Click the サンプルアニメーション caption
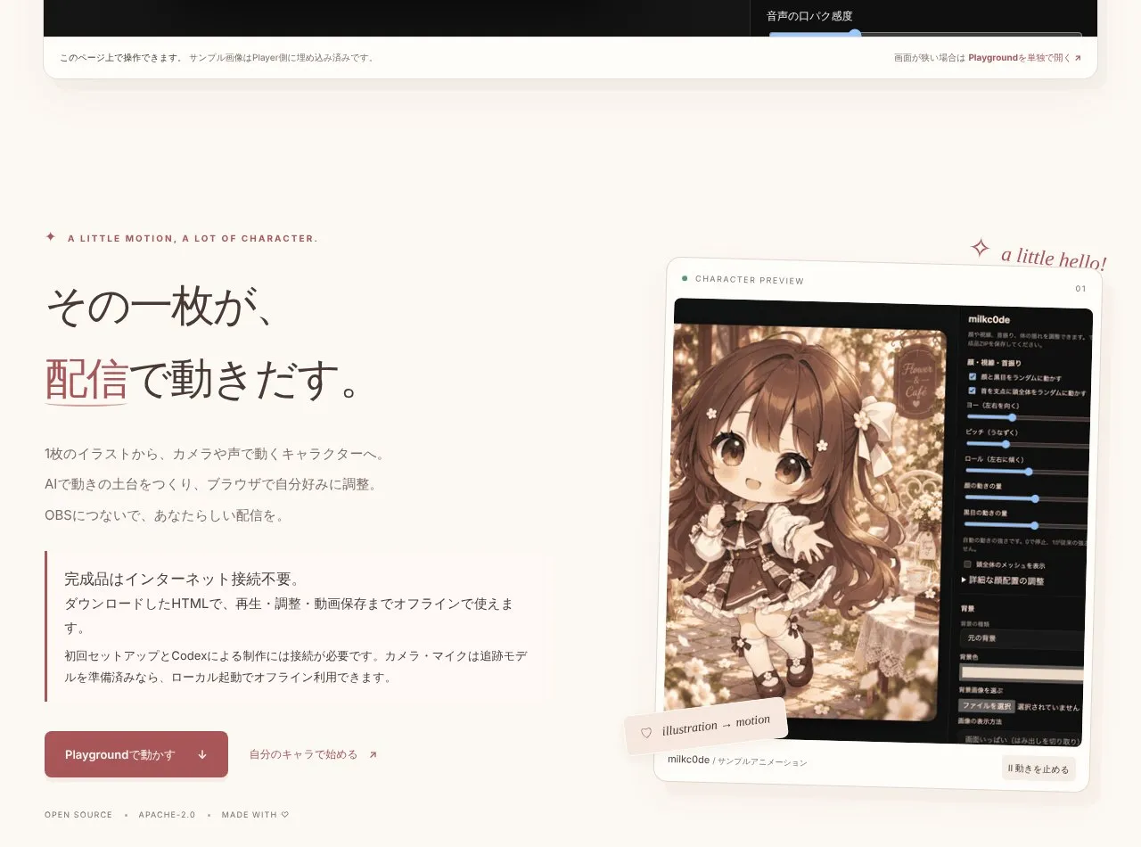Viewport: 1141px width, 847px height. point(762,762)
